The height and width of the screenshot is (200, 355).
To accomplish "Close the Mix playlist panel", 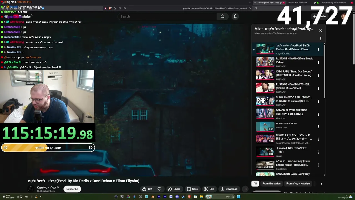I will click(x=321, y=31).
